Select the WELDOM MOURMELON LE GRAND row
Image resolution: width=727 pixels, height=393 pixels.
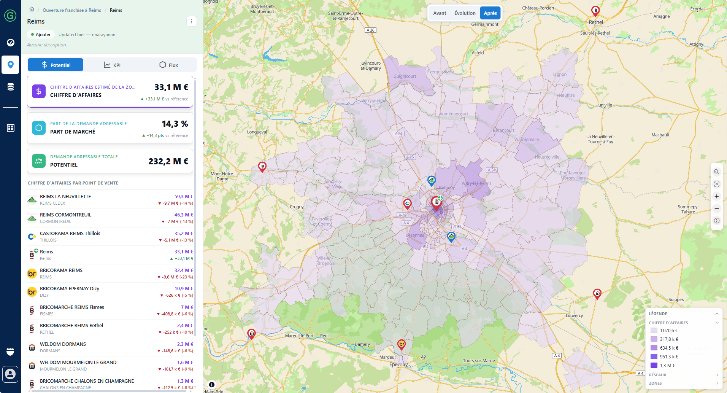110,366
